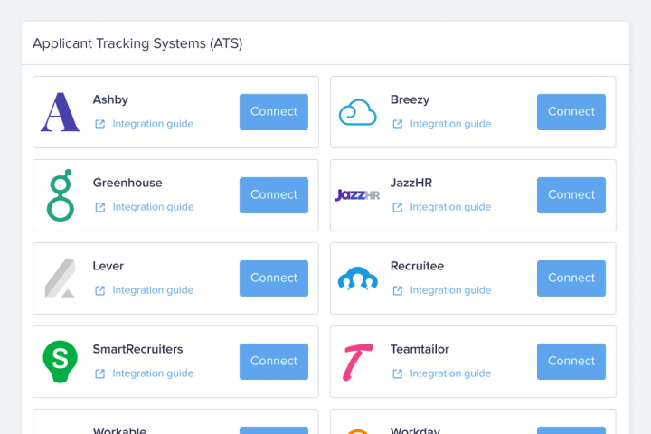Connect the JazzHR integration

pos(571,195)
